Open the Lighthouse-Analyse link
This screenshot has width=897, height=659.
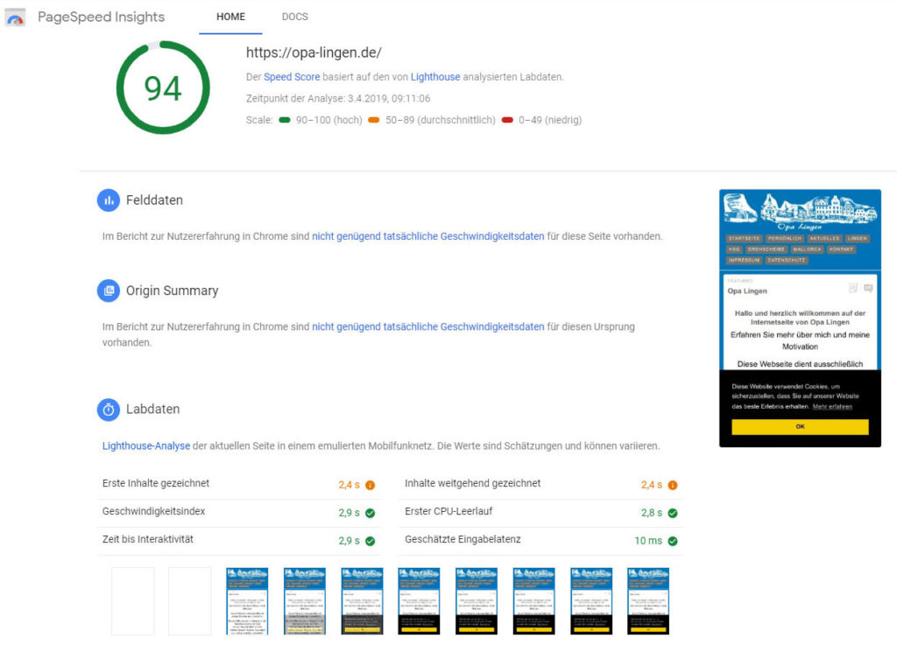[x=146, y=445]
